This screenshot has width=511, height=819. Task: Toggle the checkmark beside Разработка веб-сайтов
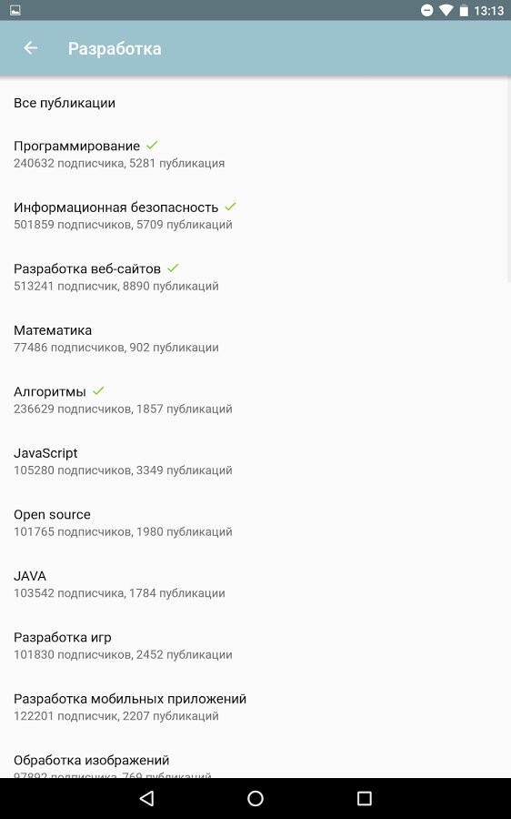pos(173,268)
